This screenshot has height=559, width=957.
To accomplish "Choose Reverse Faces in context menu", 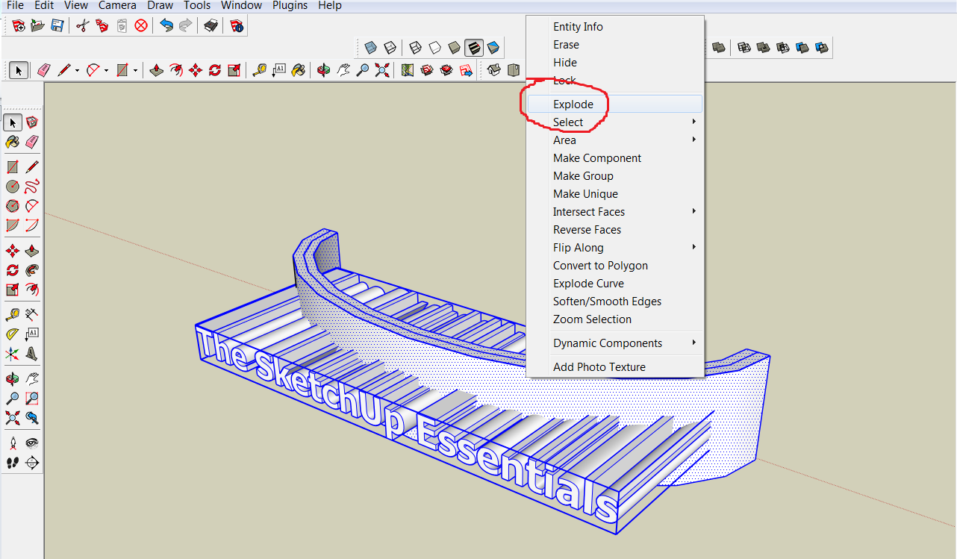I will [614, 230].
